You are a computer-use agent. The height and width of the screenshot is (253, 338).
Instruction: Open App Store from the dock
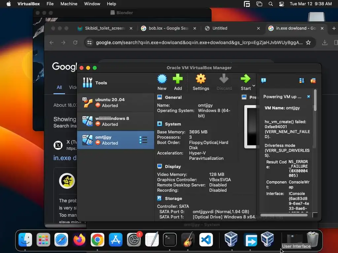116,239
